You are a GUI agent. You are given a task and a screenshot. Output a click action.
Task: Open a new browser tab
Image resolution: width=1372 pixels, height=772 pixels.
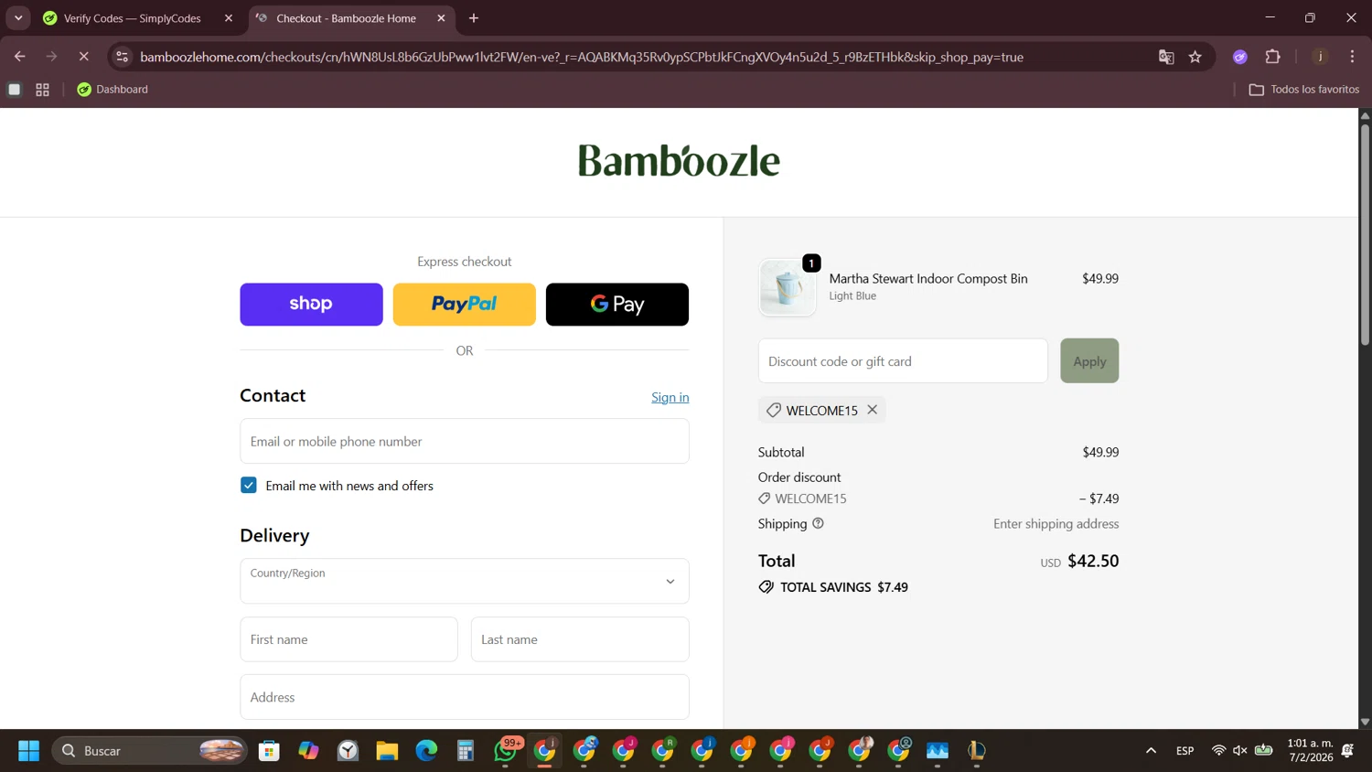tap(474, 18)
